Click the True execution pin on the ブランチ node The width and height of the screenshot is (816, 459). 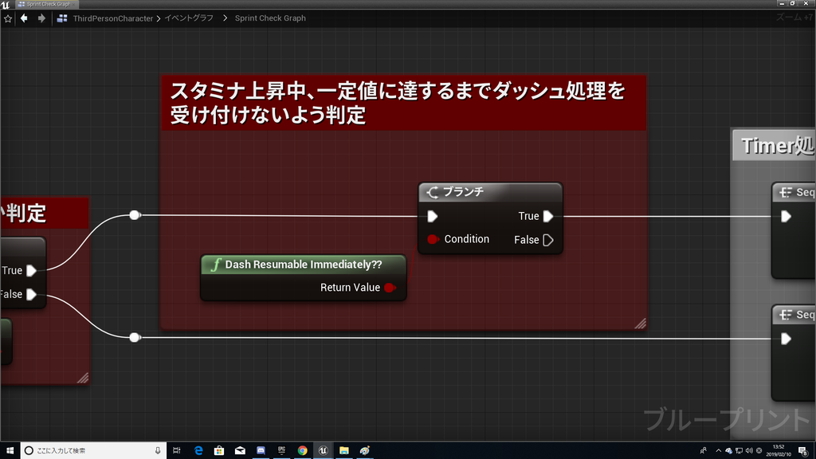[x=549, y=215]
